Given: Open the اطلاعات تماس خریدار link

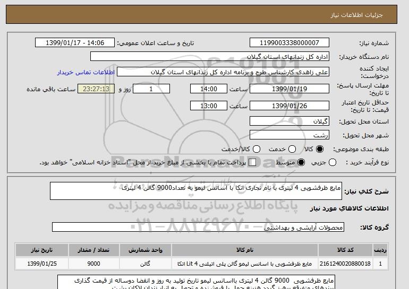Looking at the screenshot, I should (x=86, y=72).
